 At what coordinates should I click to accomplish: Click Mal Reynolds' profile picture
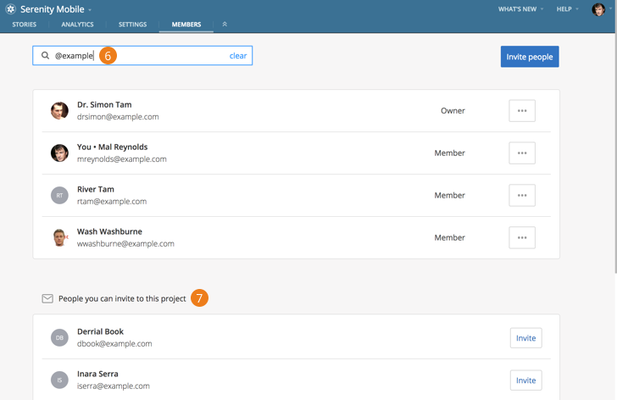tap(59, 153)
